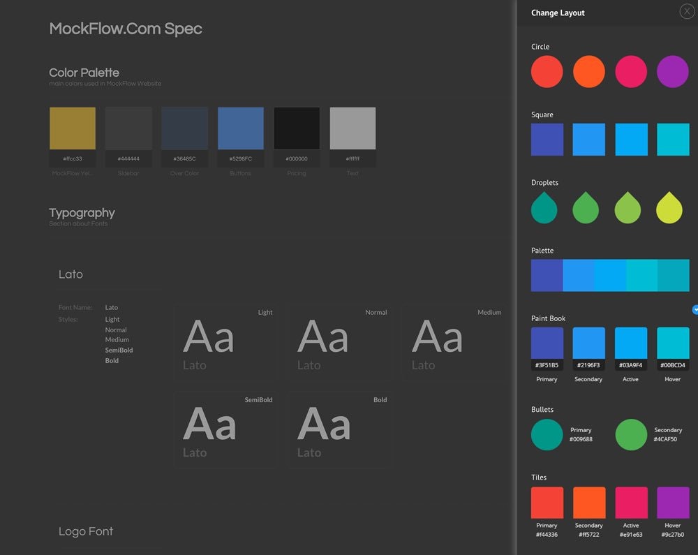Click the Square layout label
Screen dimensions: 698x555
pos(542,114)
